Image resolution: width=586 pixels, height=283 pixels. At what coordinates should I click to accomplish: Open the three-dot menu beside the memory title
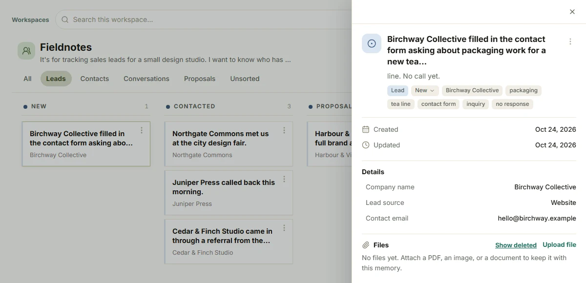click(x=570, y=41)
